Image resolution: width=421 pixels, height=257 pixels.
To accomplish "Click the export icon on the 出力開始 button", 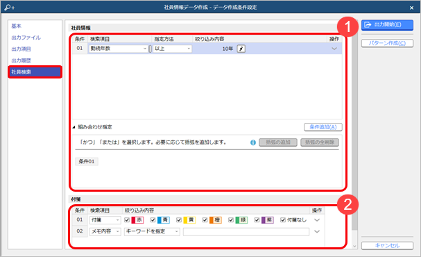I will tap(368, 25).
